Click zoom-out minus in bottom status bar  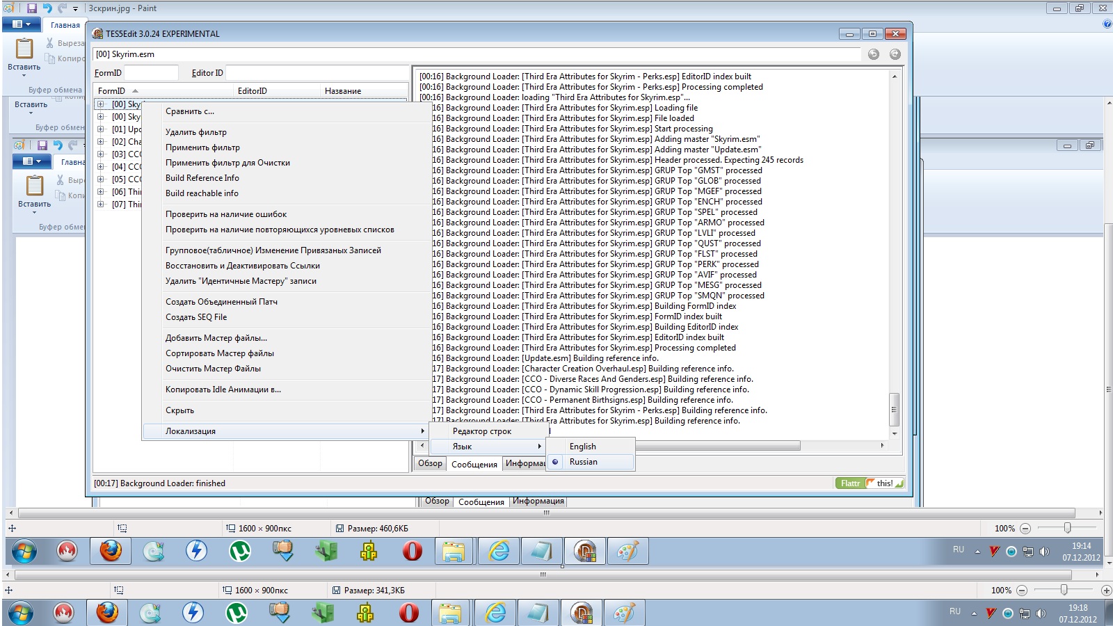1022,591
